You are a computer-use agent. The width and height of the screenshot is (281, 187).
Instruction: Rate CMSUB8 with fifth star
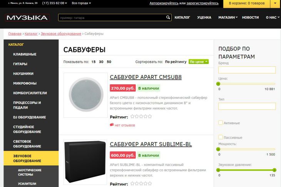click(x=150, y=117)
